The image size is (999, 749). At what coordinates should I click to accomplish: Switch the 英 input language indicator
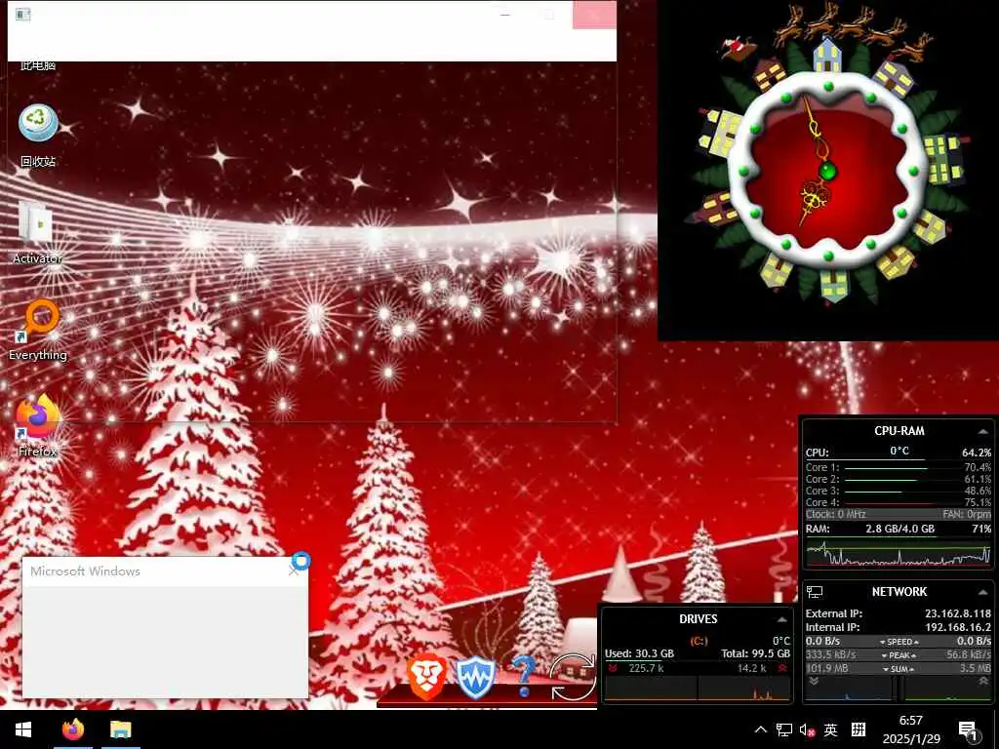(831, 729)
